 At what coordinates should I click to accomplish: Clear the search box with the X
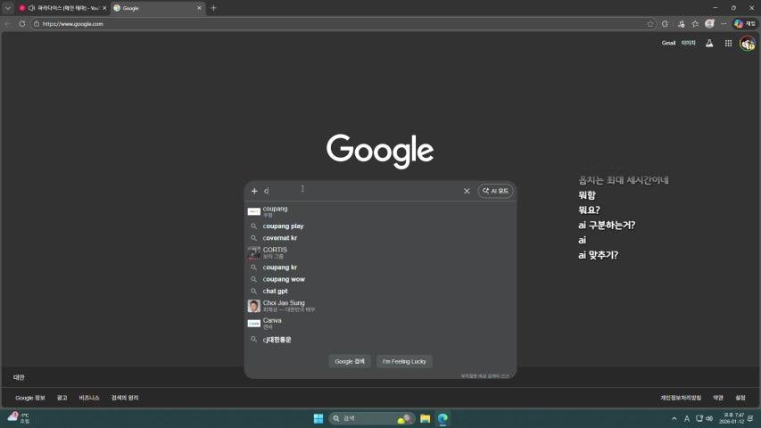[467, 191]
